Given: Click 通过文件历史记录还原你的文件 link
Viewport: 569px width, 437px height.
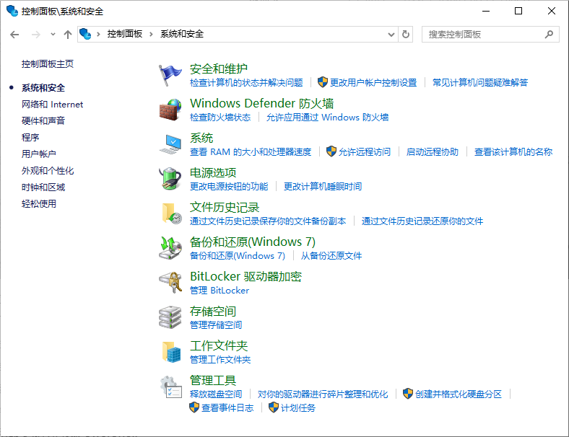Looking at the screenshot, I should click(x=422, y=221).
